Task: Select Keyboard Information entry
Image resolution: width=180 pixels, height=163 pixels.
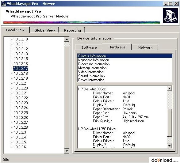Action: [125, 60]
